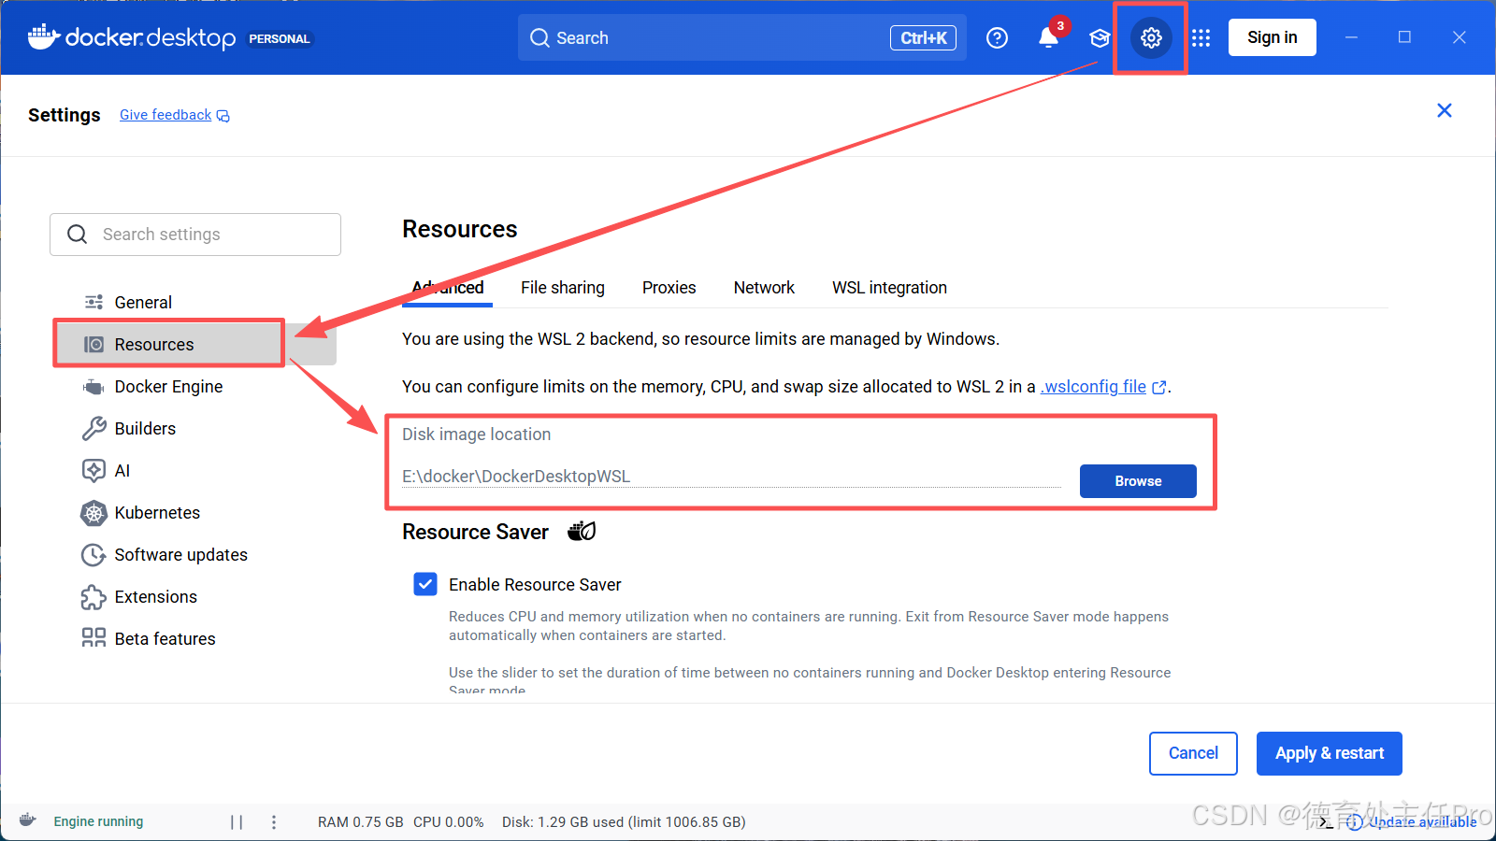Switch to the File sharing tab

pyautogui.click(x=563, y=288)
